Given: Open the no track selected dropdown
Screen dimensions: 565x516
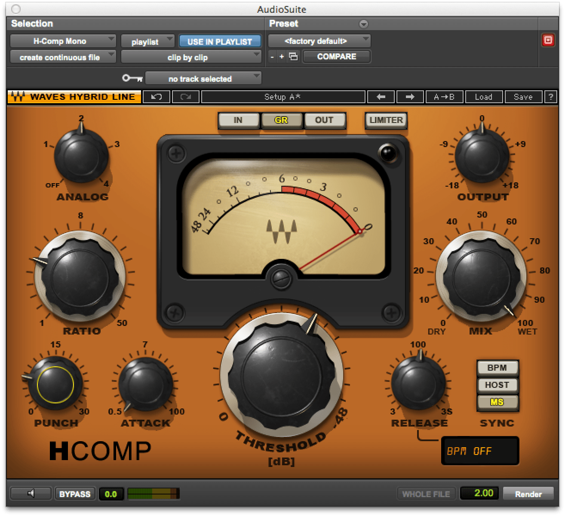Looking at the screenshot, I should pyautogui.click(x=203, y=78).
